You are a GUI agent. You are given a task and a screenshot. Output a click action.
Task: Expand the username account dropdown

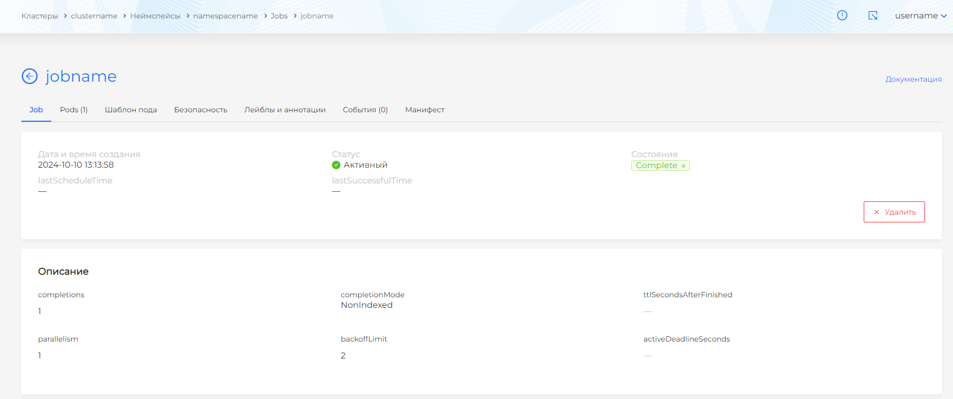point(920,16)
